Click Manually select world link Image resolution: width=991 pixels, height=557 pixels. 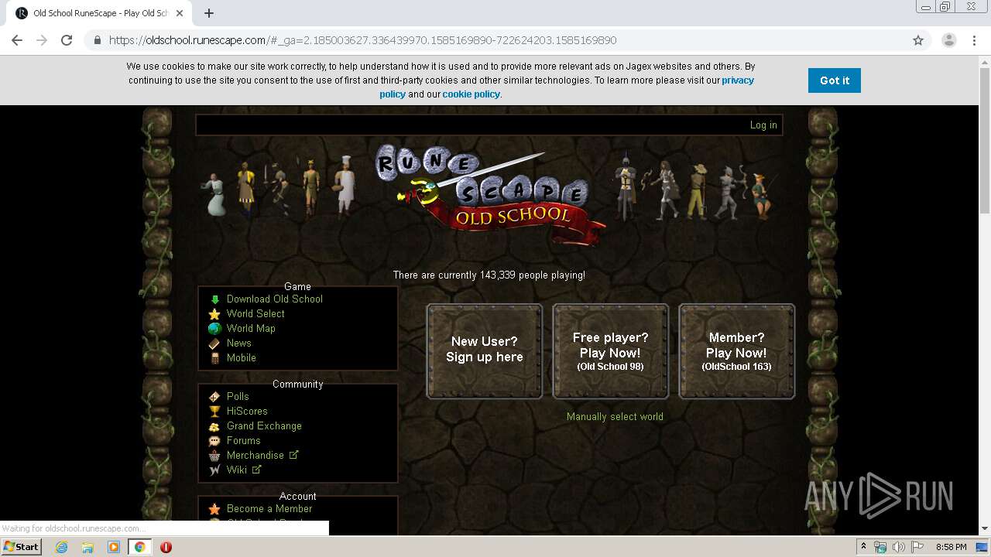click(615, 417)
